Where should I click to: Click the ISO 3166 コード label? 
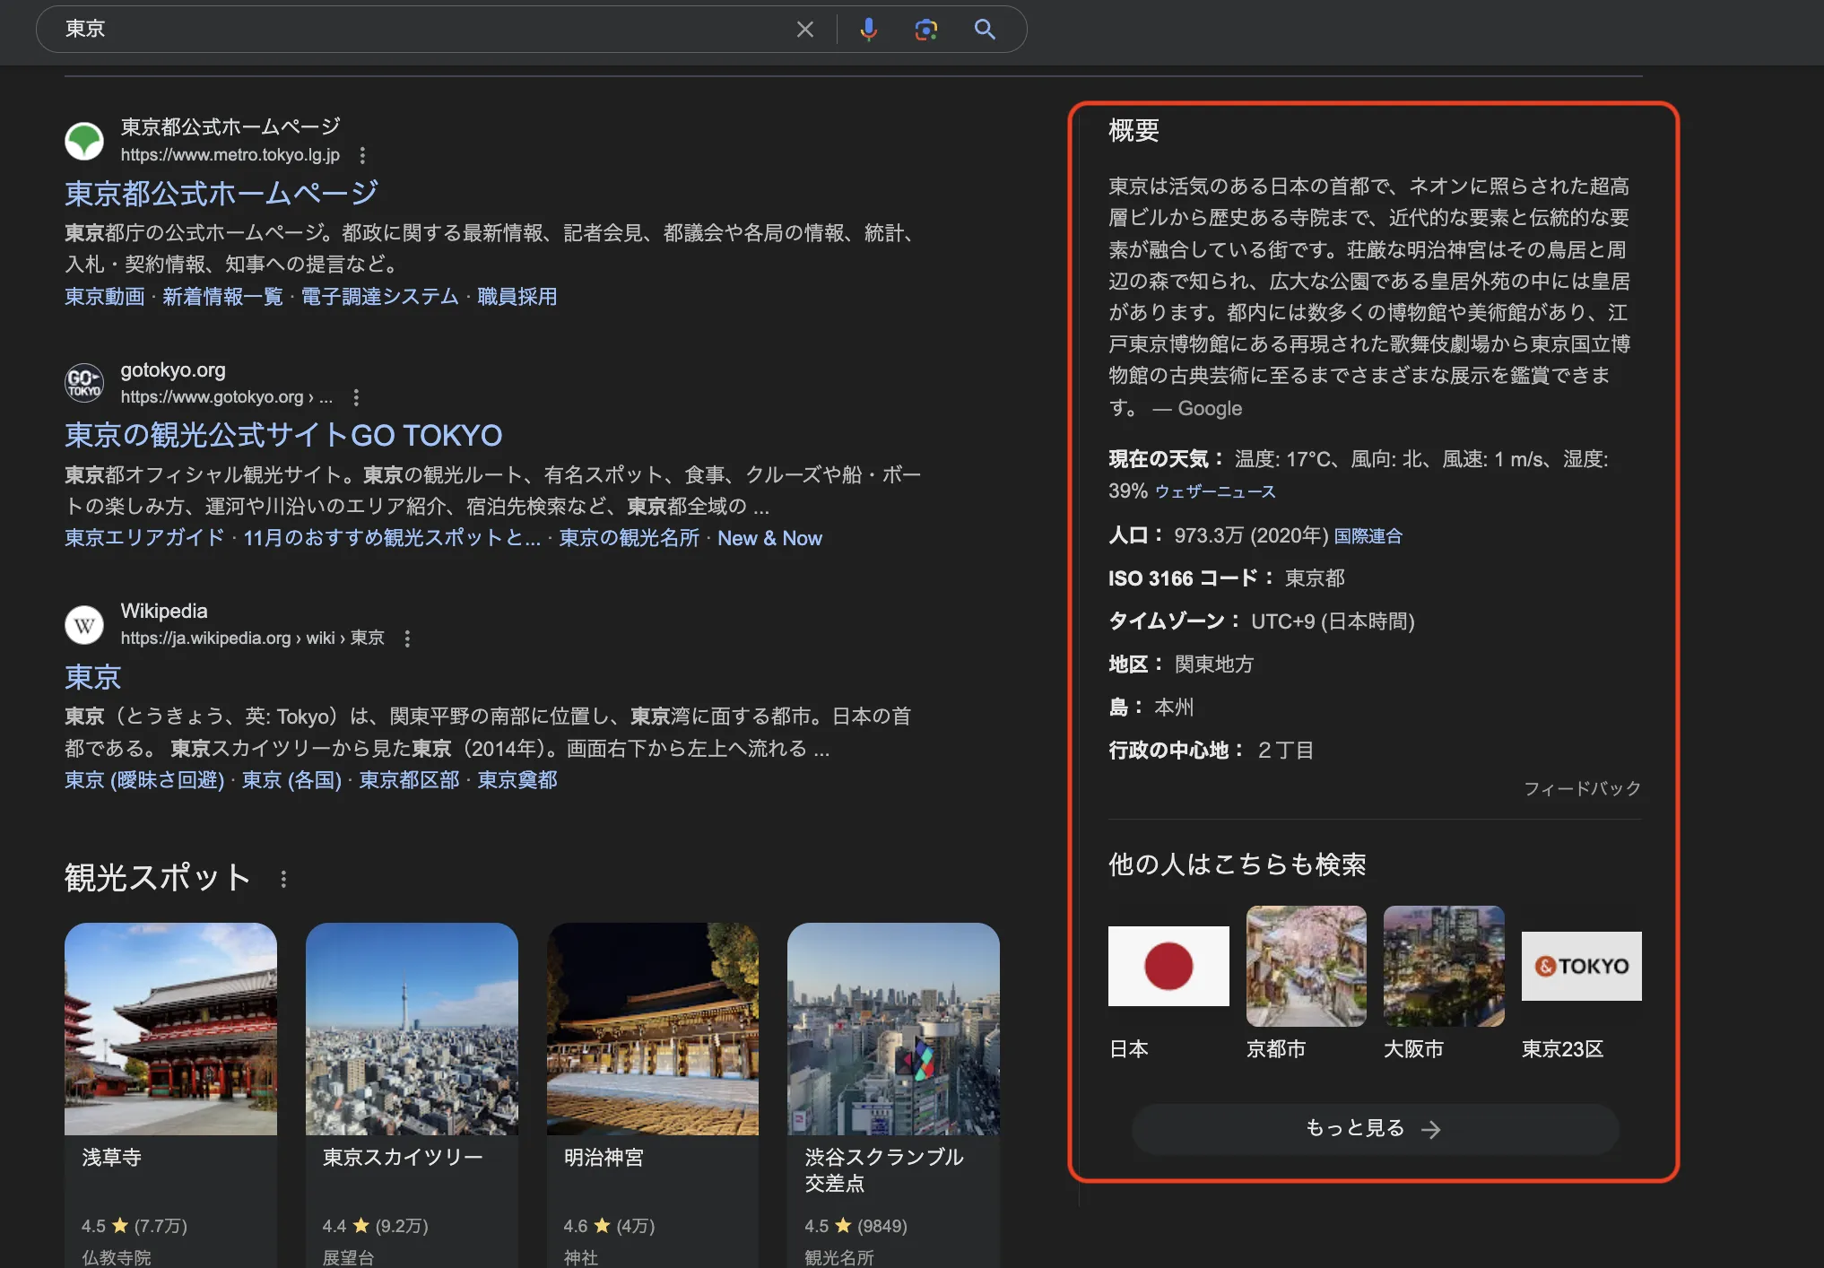(x=1191, y=578)
